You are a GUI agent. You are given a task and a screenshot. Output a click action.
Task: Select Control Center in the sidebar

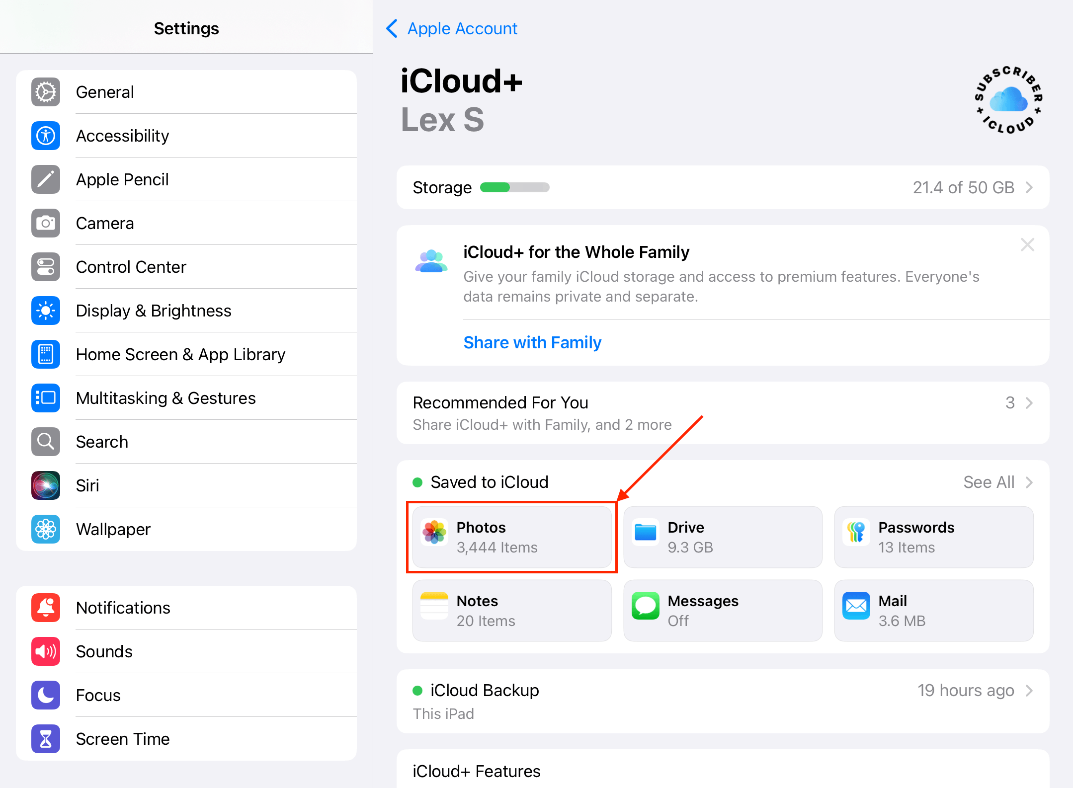click(186, 267)
